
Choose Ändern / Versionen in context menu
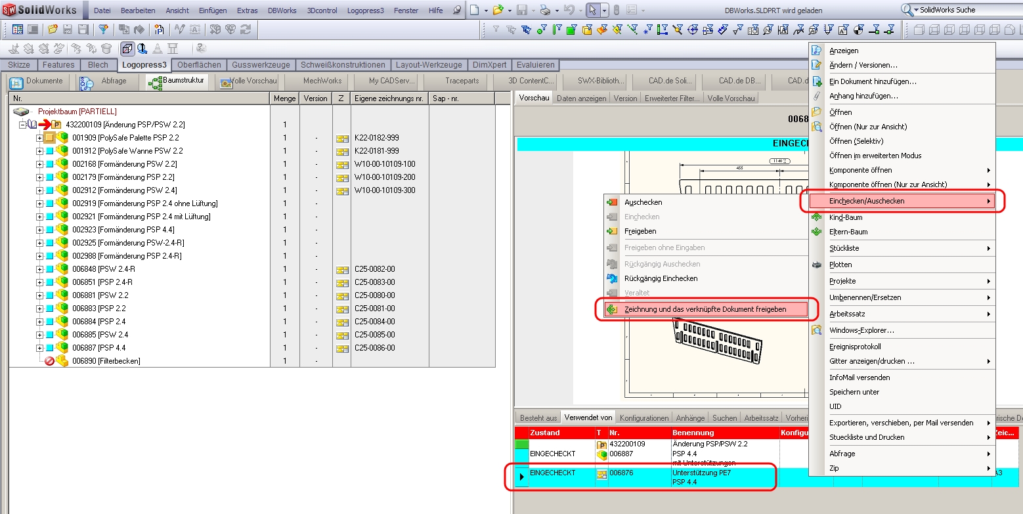pos(902,65)
